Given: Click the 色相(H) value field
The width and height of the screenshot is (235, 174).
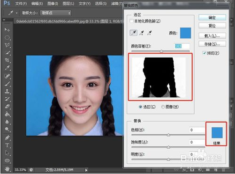Looking at the screenshot, I should point(197,130).
